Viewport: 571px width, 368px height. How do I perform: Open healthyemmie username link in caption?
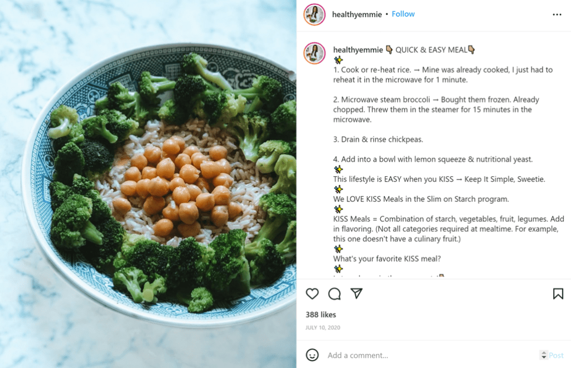click(358, 50)
